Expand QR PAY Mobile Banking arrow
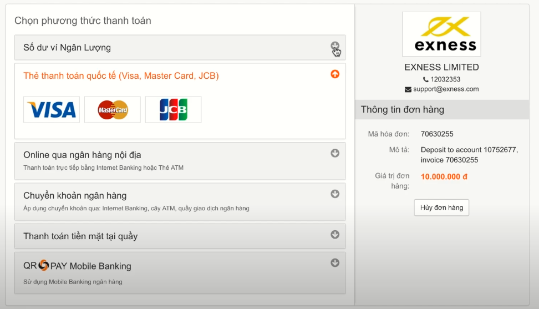Viewport: 539px width, 309px height. (335, 262)
